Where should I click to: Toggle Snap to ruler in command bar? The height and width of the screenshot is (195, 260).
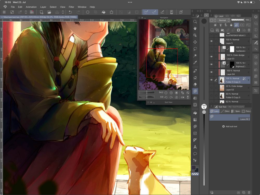tap(146, 12)
